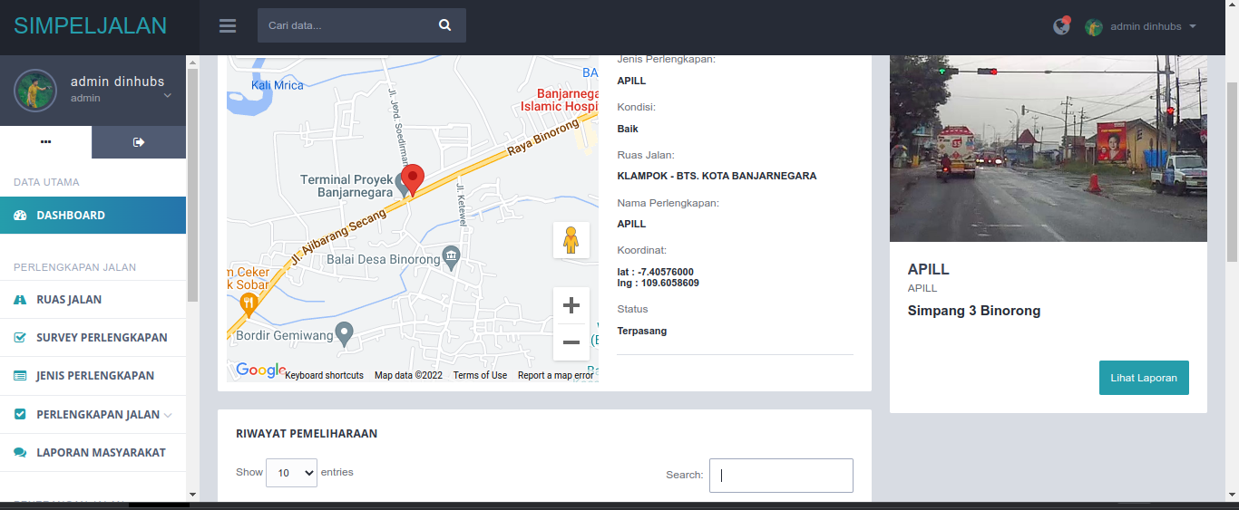The image size is (1239, 510).
Task: Open the notification globe icon
Action: [1061, 26]
